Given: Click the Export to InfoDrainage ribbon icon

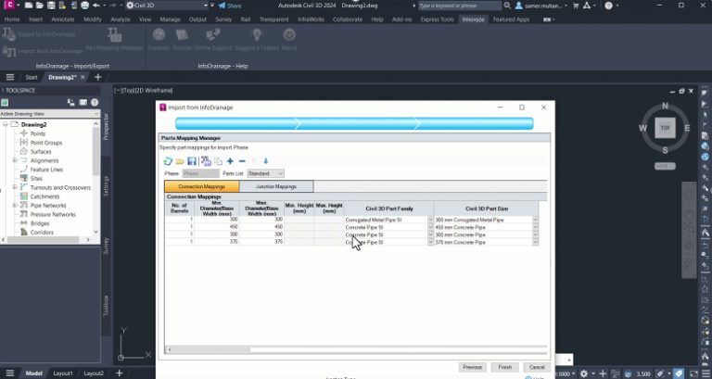Looking at the screenshot, I should click(x=9, y=34).
